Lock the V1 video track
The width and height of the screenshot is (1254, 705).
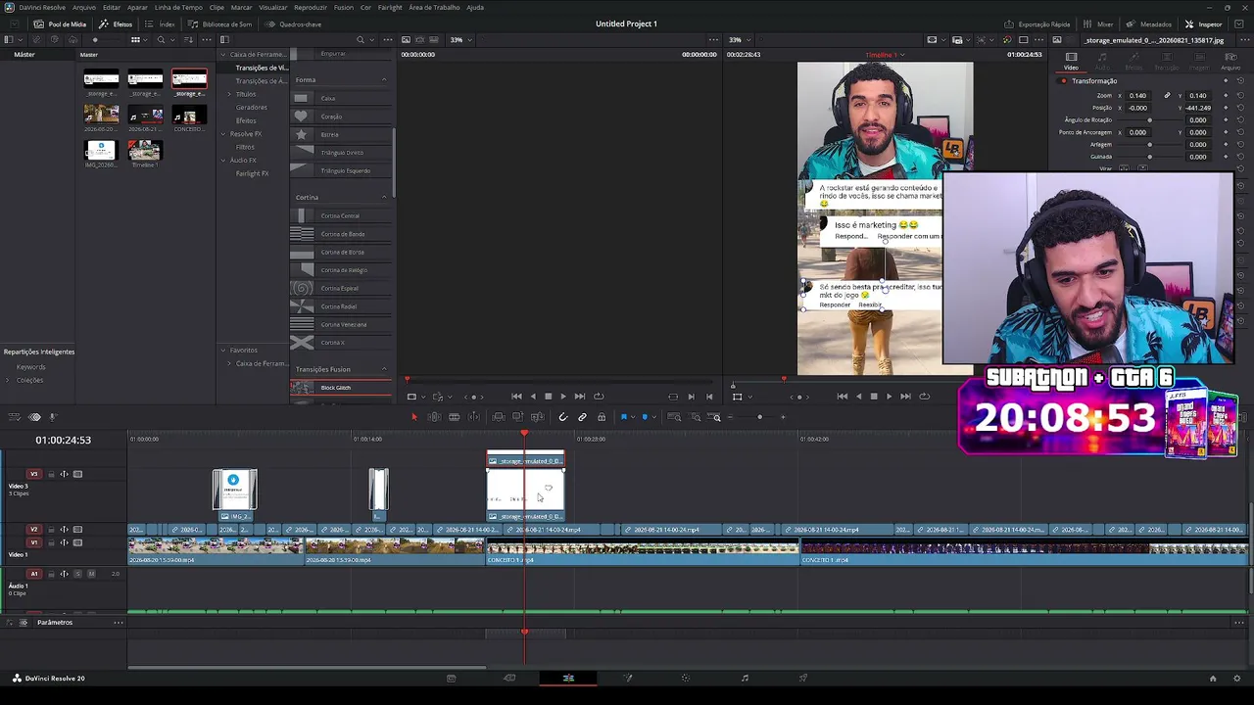tap(52, 542)
